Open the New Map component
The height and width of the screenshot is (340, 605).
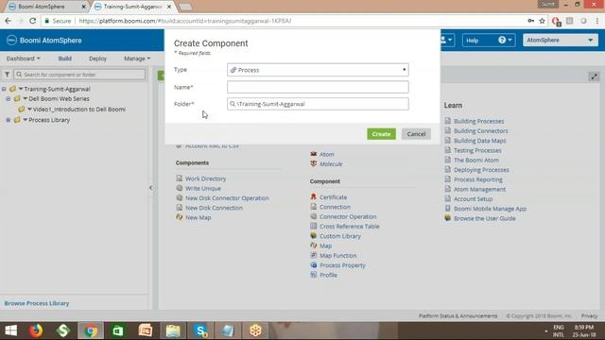pos(198,217)
